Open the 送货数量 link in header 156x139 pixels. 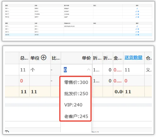click(133, 57)
